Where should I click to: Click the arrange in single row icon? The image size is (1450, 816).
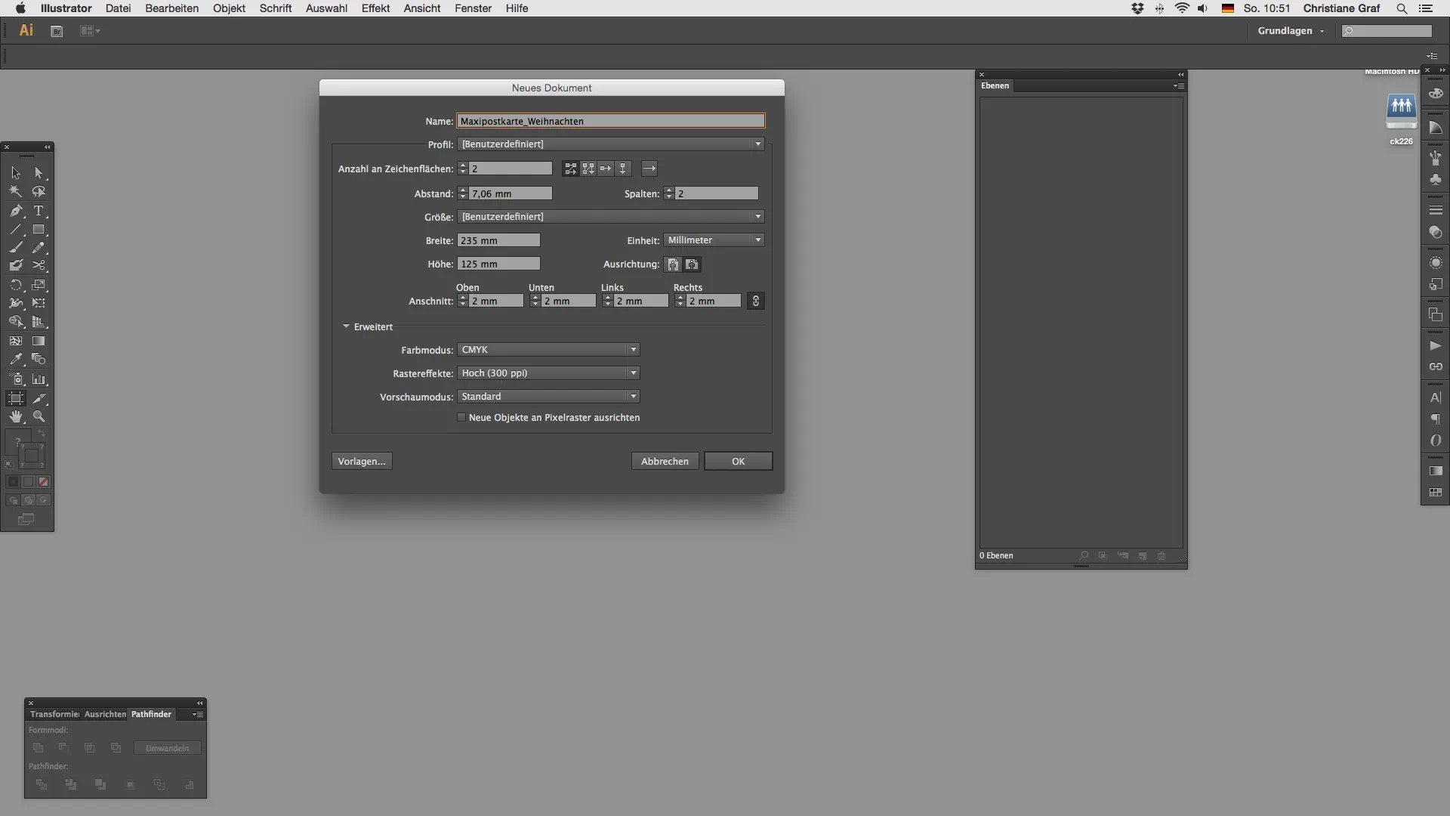click(x=606, y=168)
